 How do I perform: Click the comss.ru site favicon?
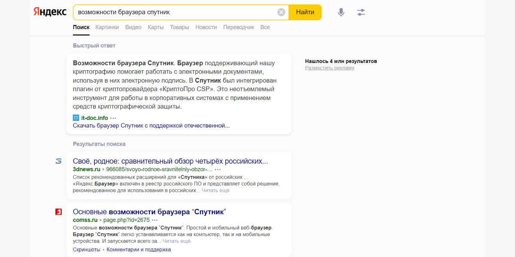[x=59, y=212]
